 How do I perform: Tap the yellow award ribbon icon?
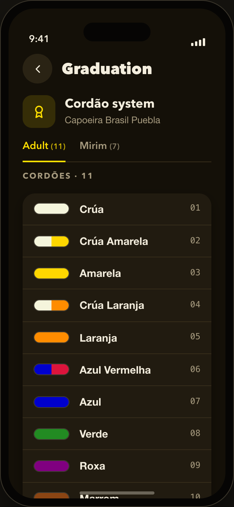[39, 112]
